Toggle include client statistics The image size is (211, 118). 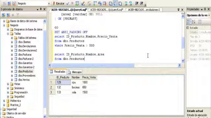click(x=100, y=4)
